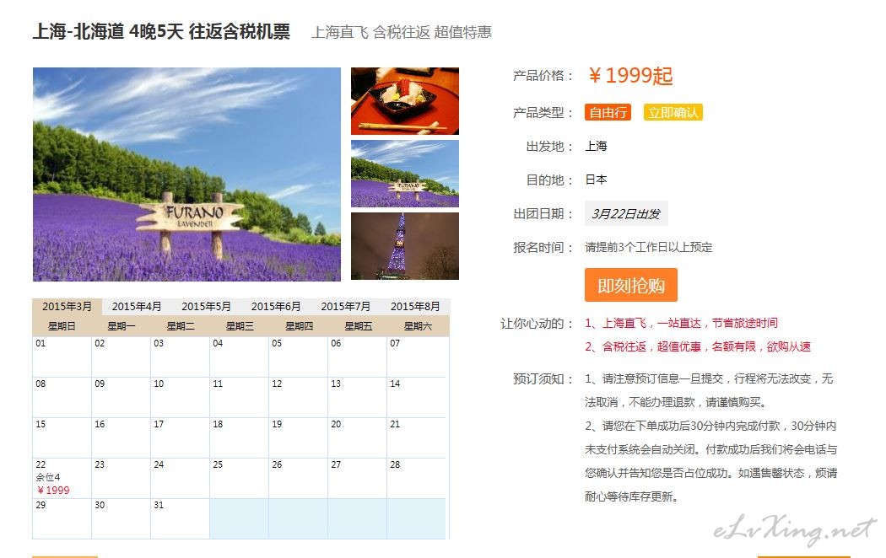Click the 即刻抢购 buy button
Viewport: 886px width, 558px height.
pos(630,286)
